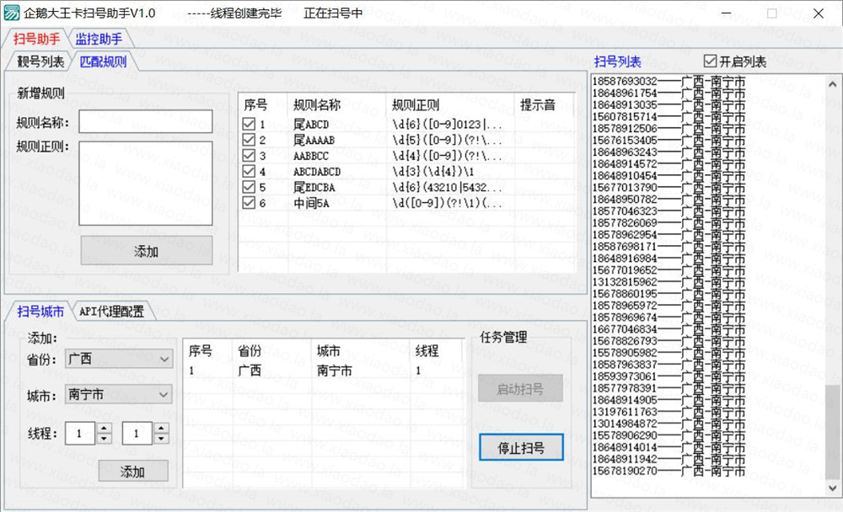Toggle the AABBCC rule checkbox
Image resolution: width=843 pixels, height=512 pixels.
(x=249, y=156)
